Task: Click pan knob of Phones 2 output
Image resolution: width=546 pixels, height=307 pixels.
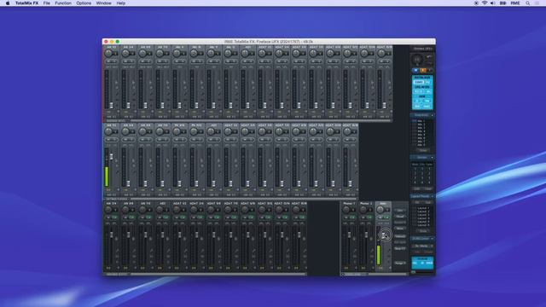Action: point(363,210)
